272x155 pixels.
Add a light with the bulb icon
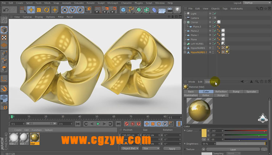pos(177,10)
